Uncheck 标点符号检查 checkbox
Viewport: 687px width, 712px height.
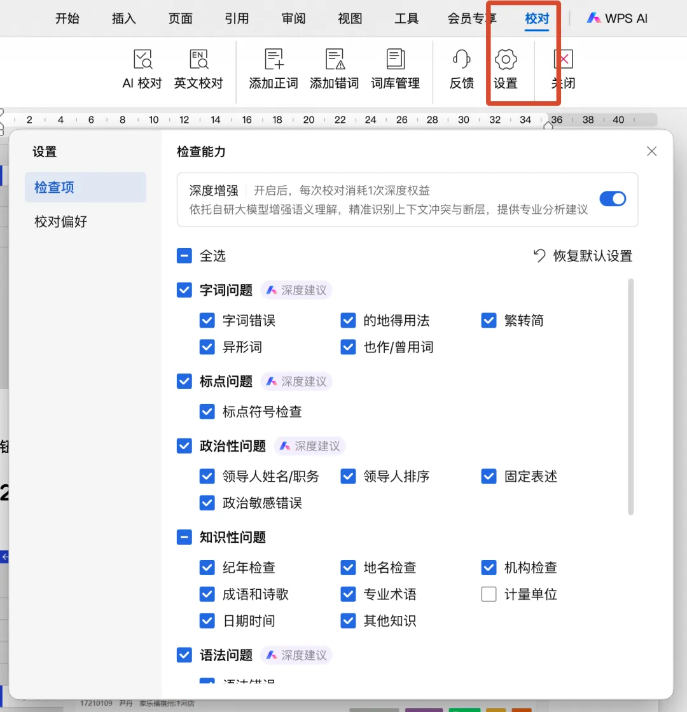click(x=207, y=412)
